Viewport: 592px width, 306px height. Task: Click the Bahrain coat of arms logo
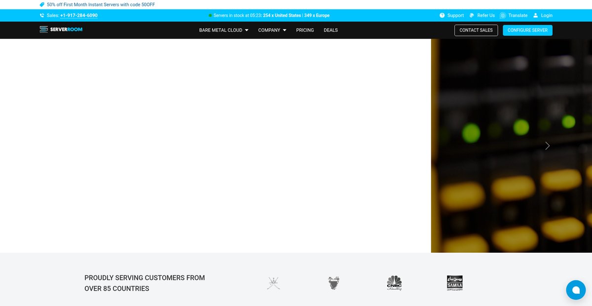tap(334, 283)
